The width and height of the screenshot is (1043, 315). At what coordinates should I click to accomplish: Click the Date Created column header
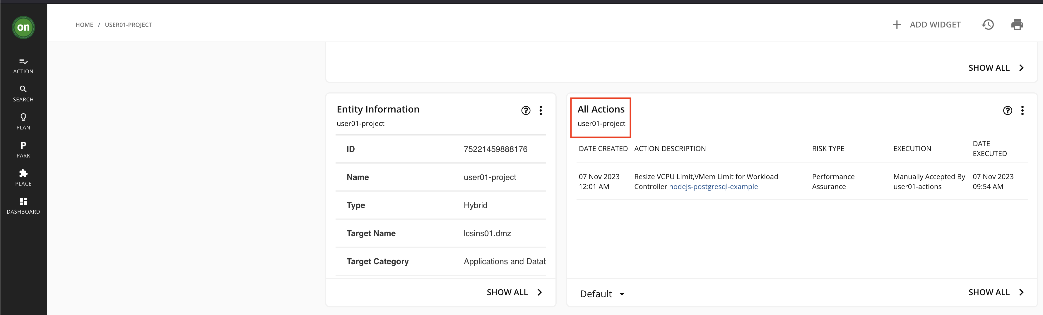(x=603, y=149)
